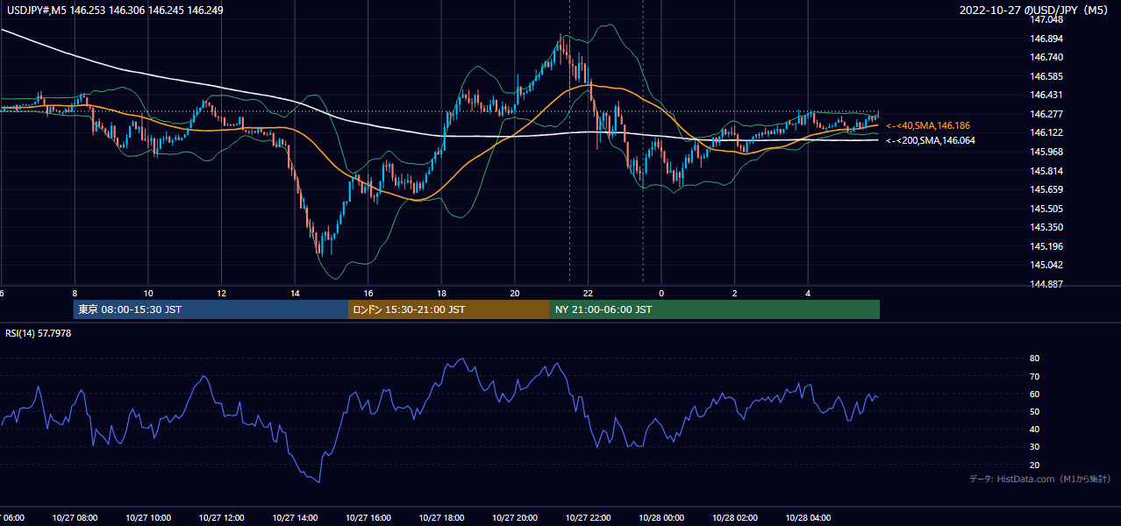Select hour label 22 under price chart
Screen dimensions: 1121x526
588,293
